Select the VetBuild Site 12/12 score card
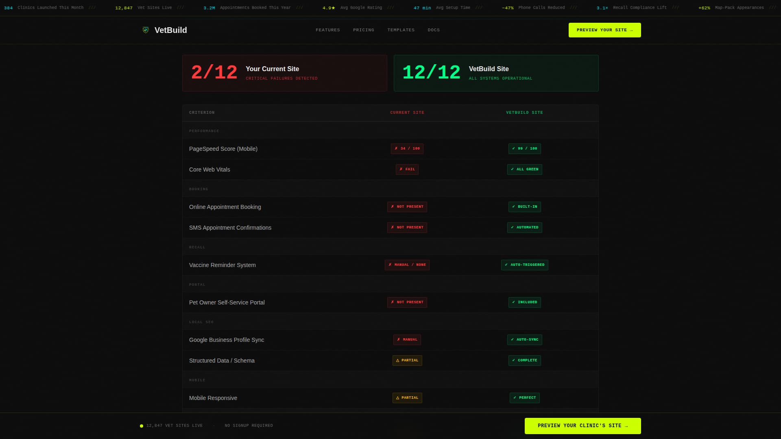Viewport: 781px width, 439px height. [496, 73]
